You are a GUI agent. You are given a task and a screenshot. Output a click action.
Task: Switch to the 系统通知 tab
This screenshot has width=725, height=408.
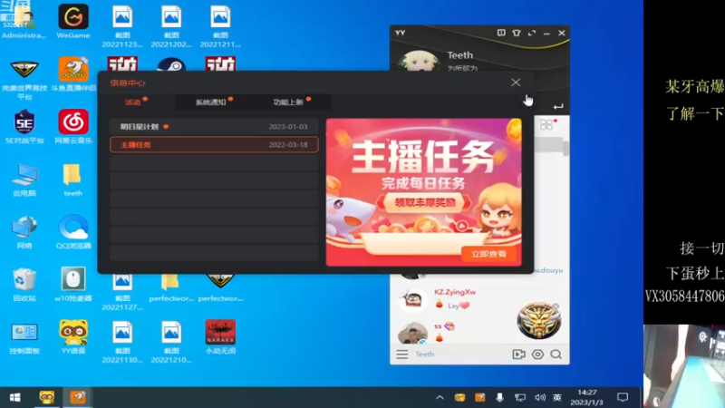[x=211, y=102]
